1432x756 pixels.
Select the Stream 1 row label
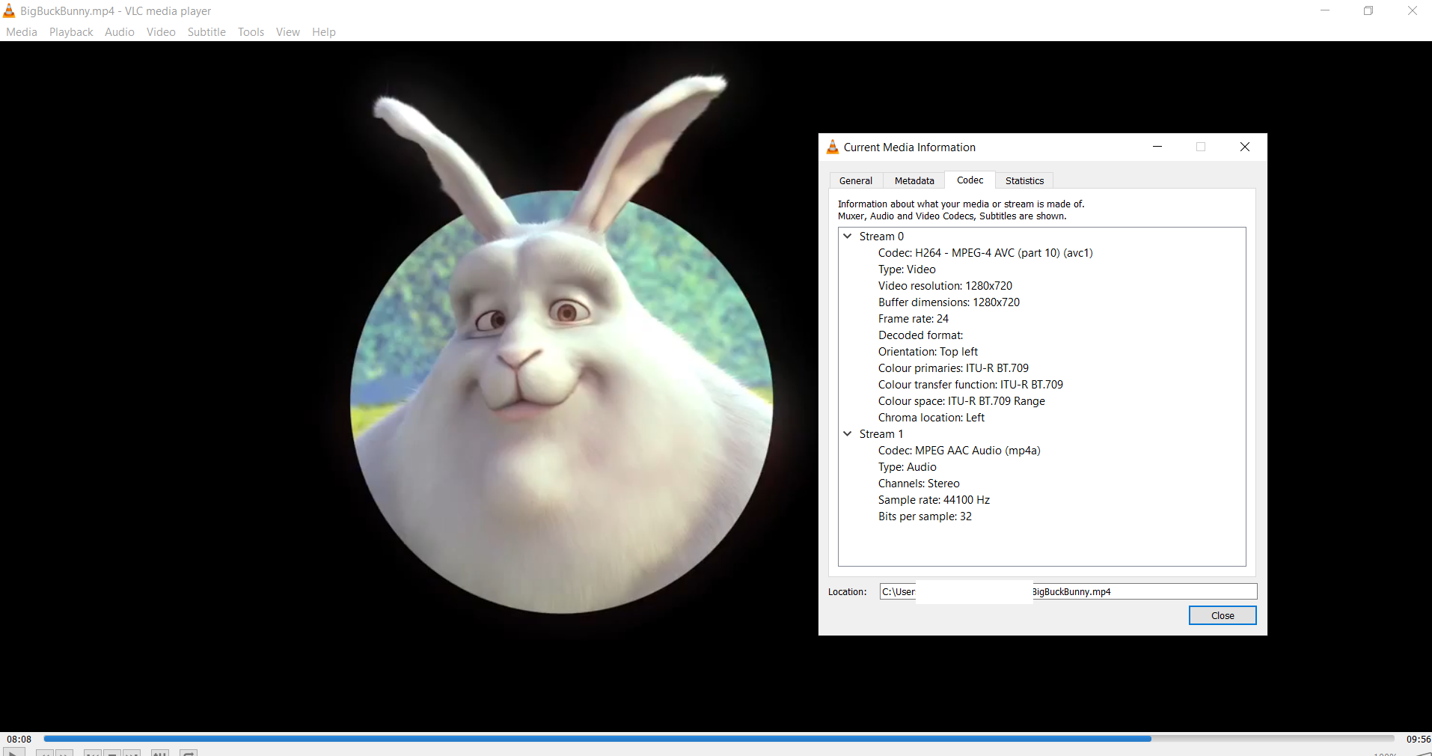click(881, 434)
